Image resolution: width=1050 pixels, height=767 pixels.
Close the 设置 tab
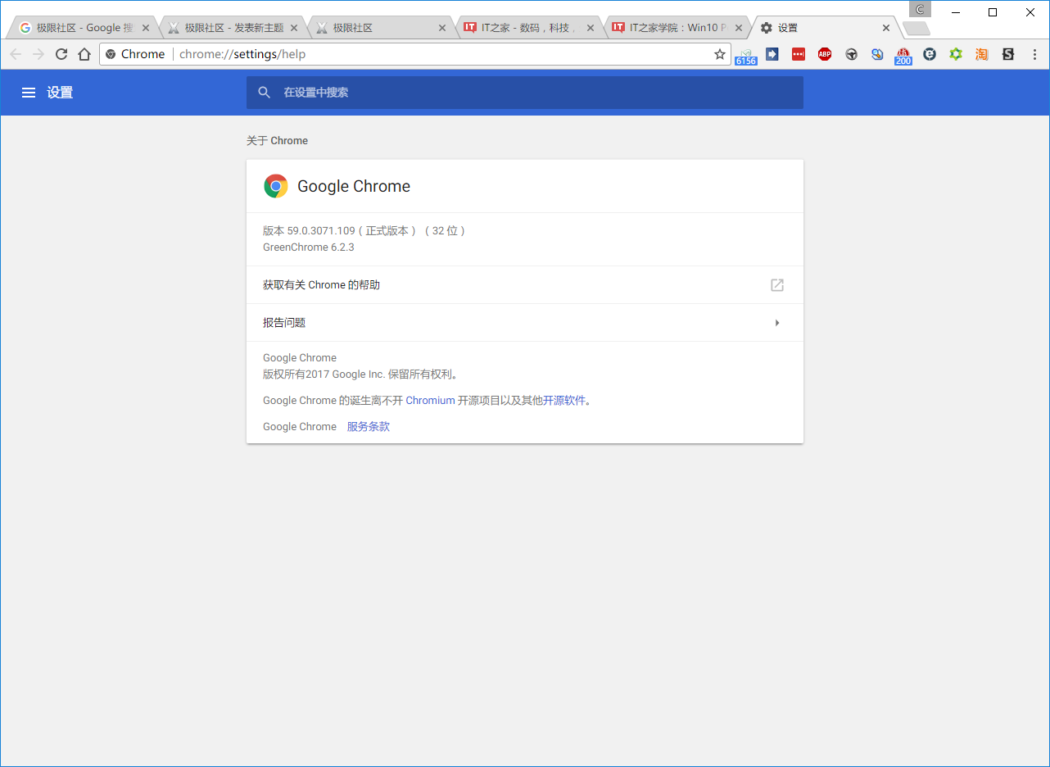click(886, 28)
